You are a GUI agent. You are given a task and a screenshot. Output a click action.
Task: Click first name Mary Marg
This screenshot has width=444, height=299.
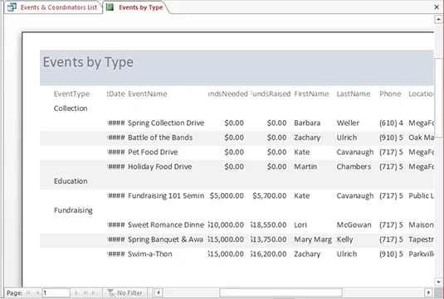[313, 239]
